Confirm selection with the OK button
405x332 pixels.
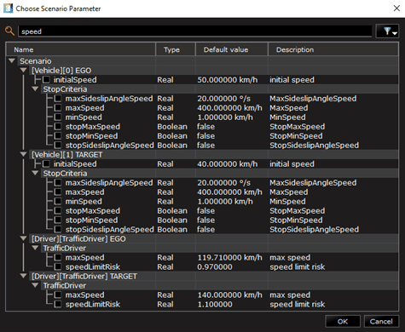click(x=343, y=322)
